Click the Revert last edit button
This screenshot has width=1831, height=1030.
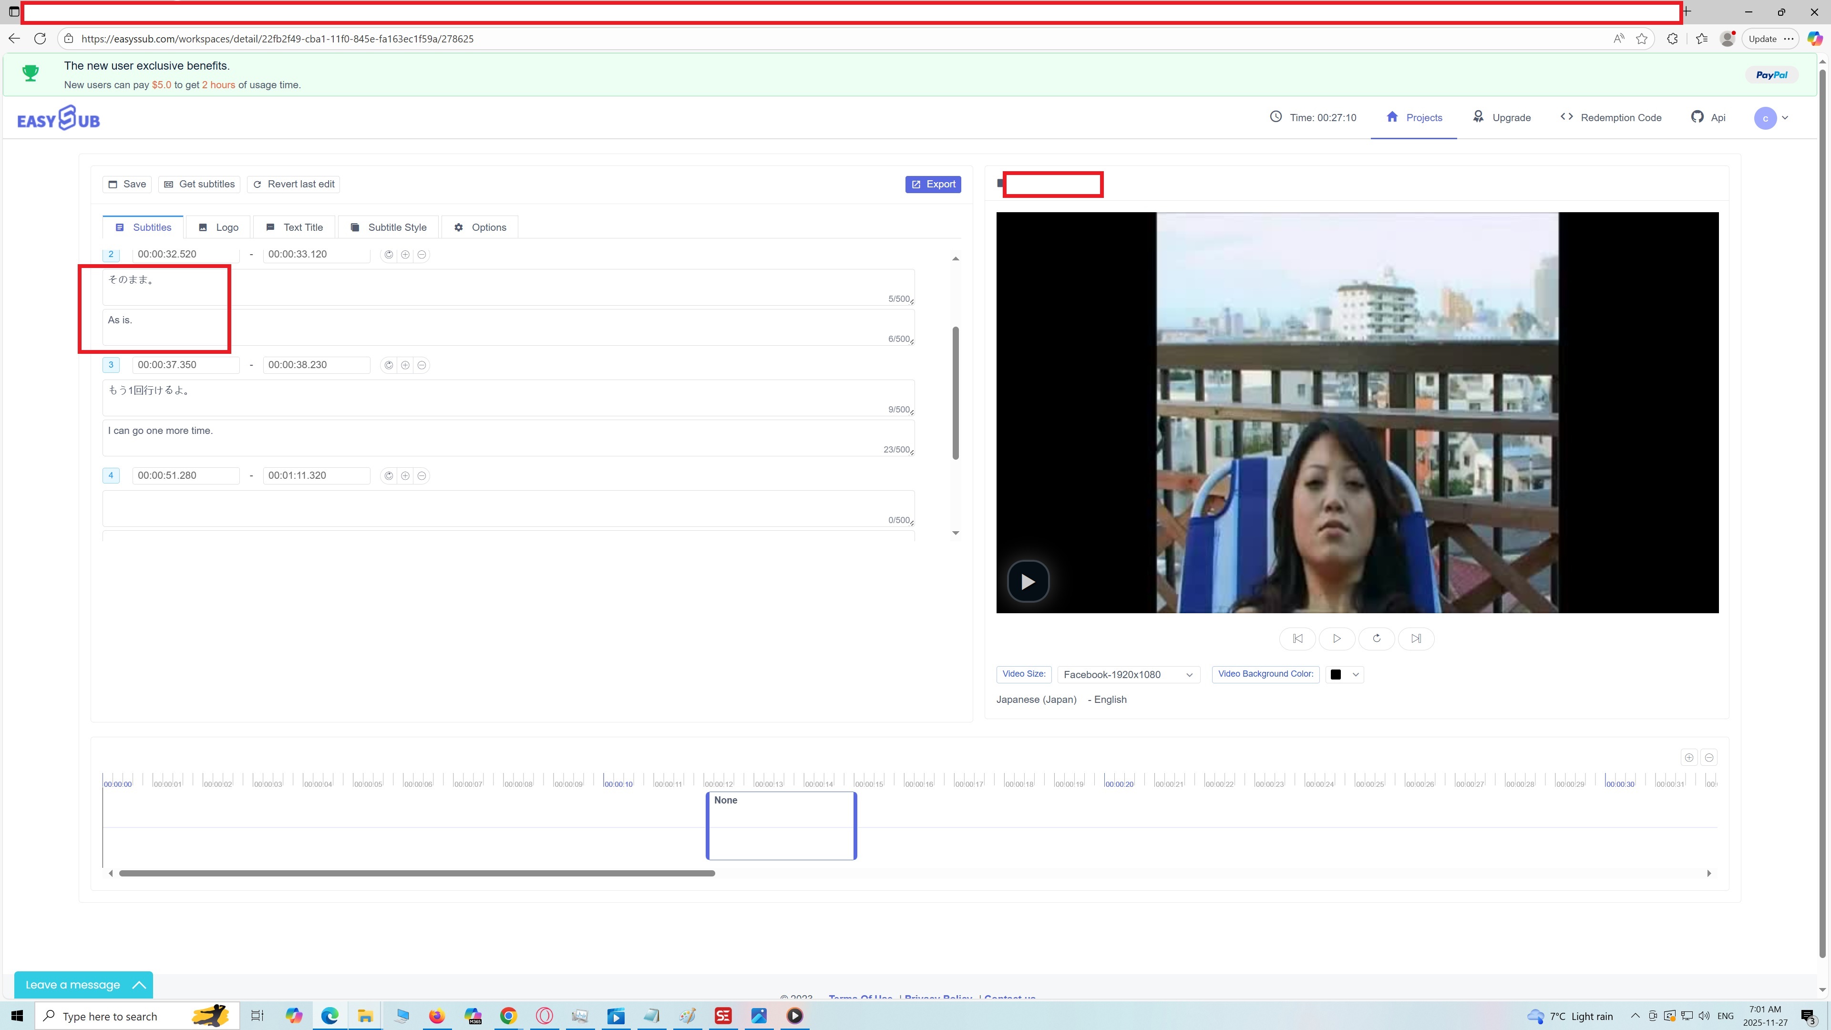293,184
